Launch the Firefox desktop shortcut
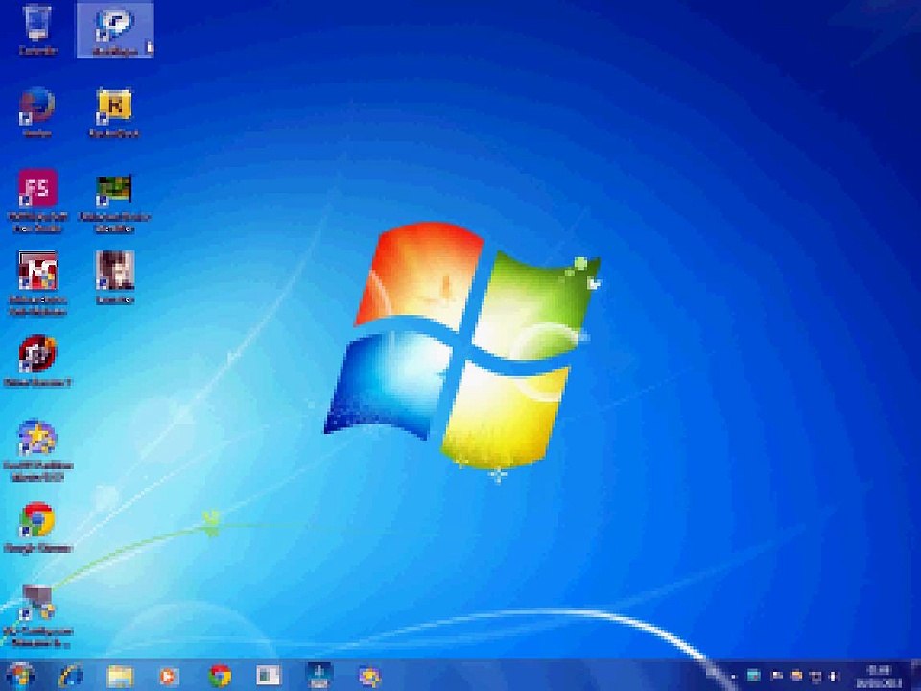 [x=37, y=111]
